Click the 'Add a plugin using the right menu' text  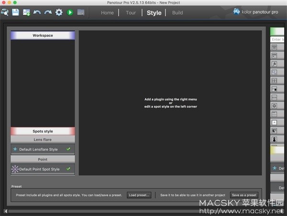click(x=171, y=99)
